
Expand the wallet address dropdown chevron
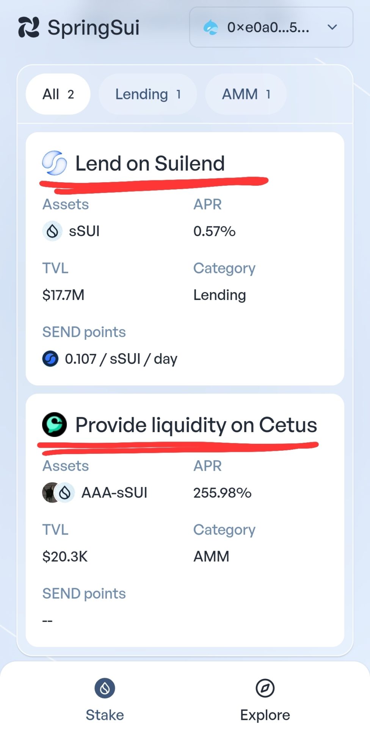(332, 27)
